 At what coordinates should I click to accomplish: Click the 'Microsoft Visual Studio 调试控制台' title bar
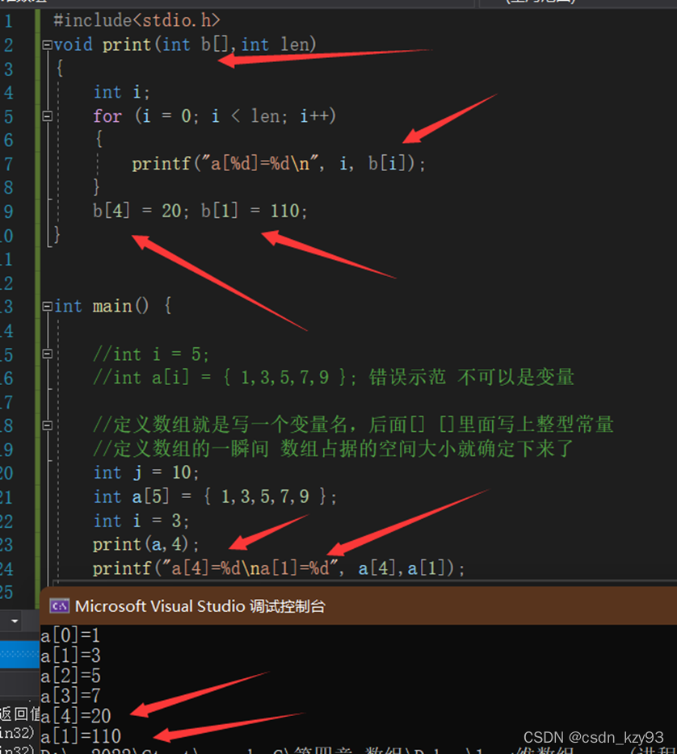[x=359, y=606]
